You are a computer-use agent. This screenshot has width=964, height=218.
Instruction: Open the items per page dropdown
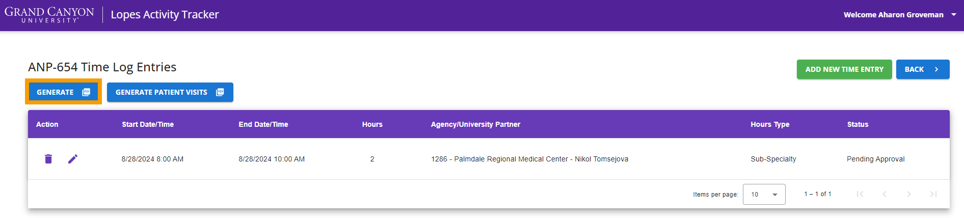coord(764,194)
